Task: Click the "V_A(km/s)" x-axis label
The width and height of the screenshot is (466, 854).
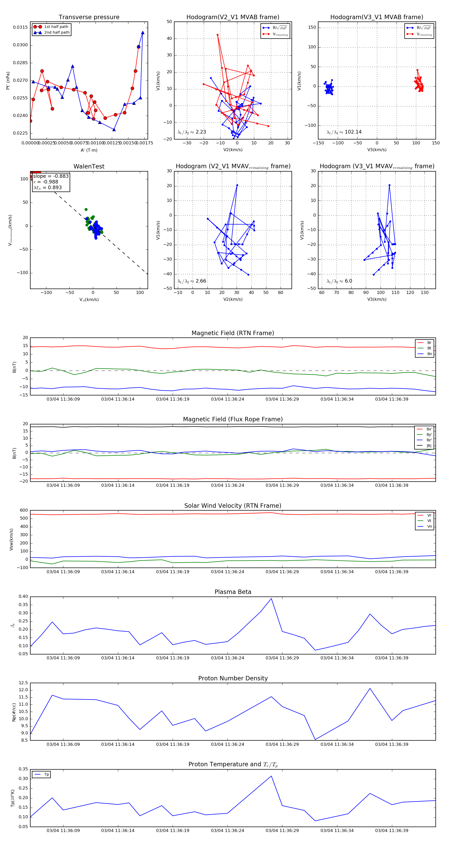Action: (x=89, y=300)
